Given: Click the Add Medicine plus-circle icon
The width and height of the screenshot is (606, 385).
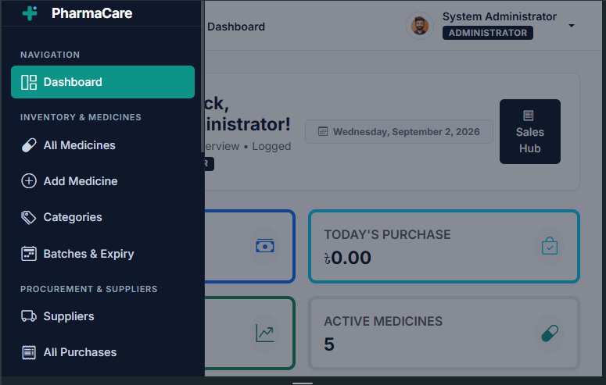Looking at the screenshot, I should 29,180.
